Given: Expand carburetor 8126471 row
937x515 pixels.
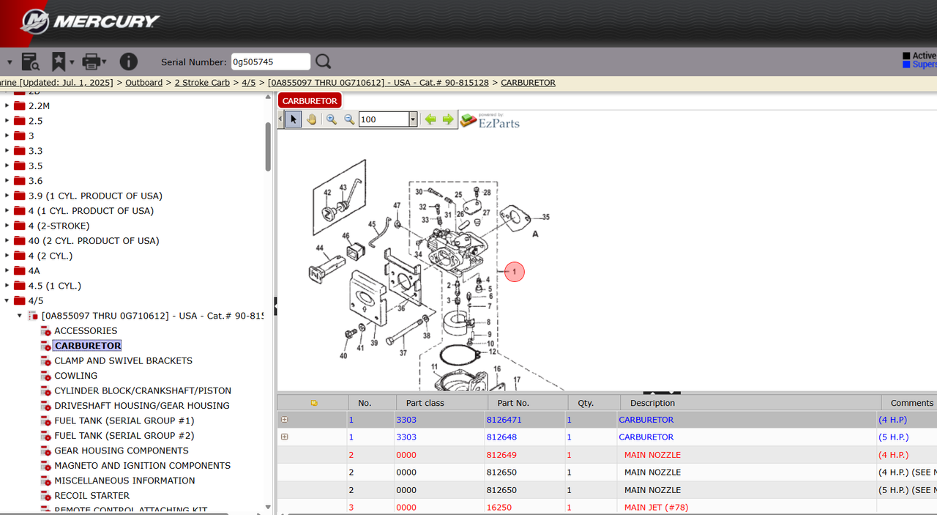Looking at the screenshot, I should point(285,420).
